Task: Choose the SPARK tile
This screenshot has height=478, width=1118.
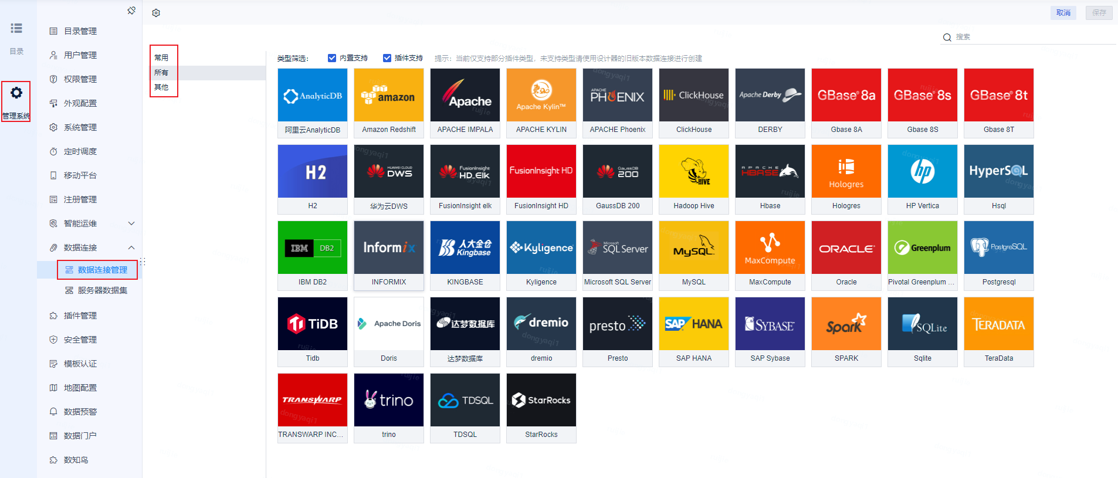Action: click(x=846, y=332)
